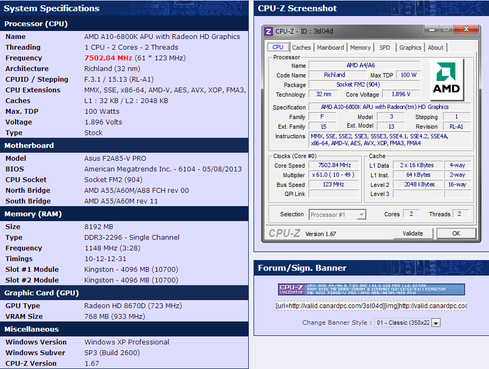Click the Multiplier x 61.0 field
Image resolution: width=489 pixels, height=369 pixels.
click(x=335, y=175)
